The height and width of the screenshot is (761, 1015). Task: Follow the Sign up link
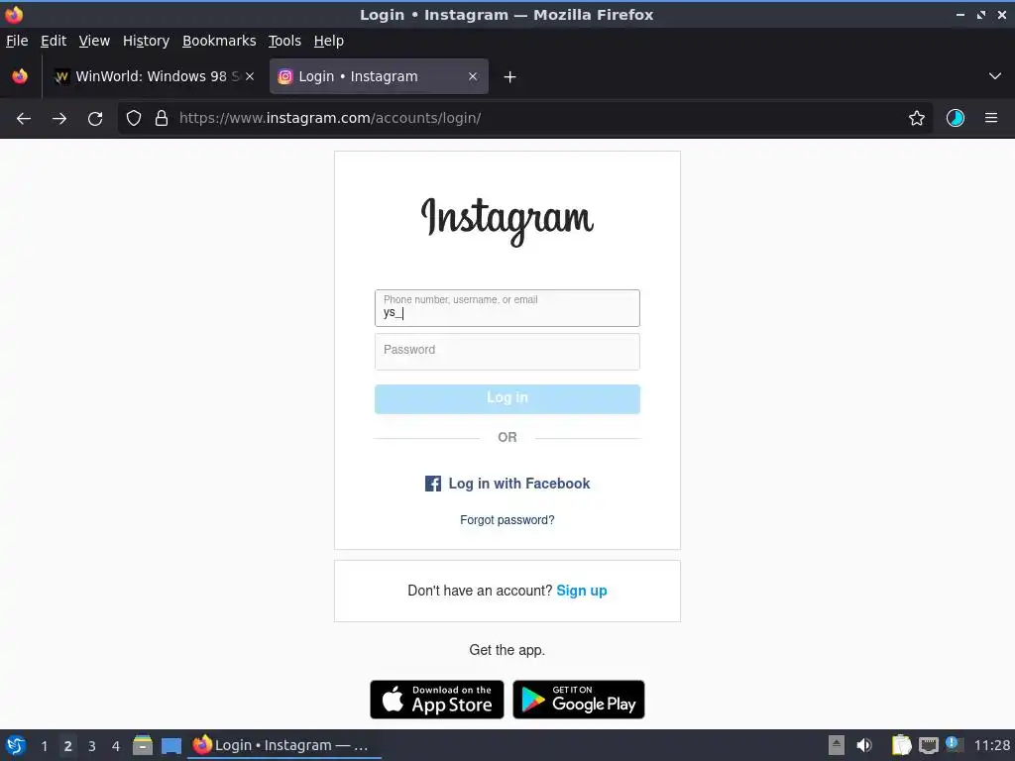point(582,591)
